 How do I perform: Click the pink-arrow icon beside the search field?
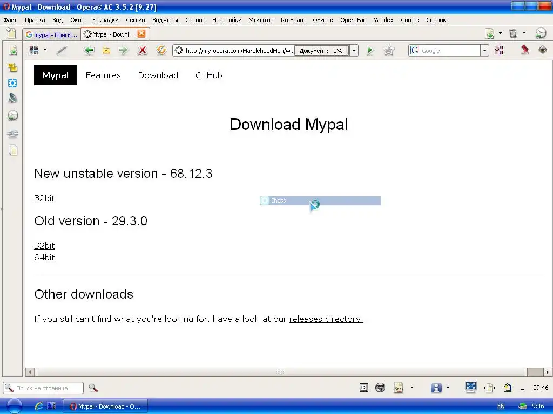498,50
